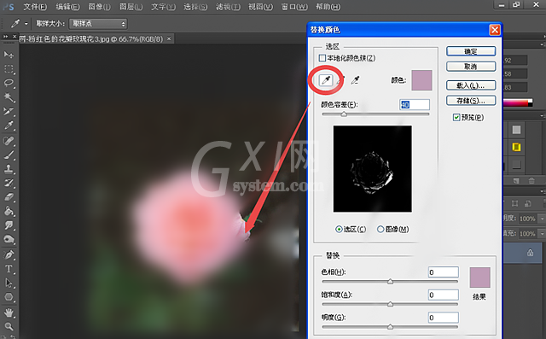Viewport: 546px width, 339px height.
Task: Click the lock icon on the layer row
Action: (x=530, y=253)
